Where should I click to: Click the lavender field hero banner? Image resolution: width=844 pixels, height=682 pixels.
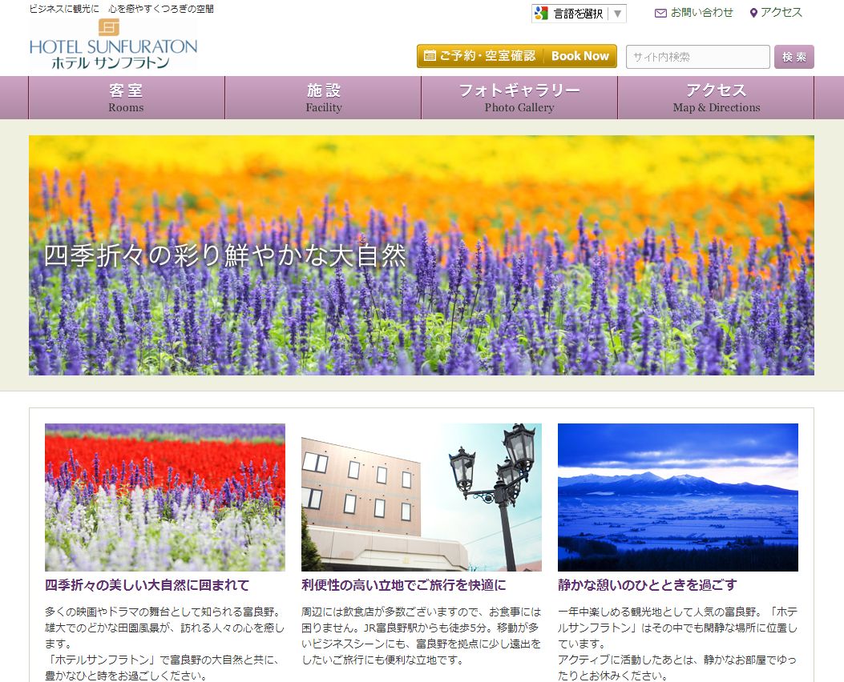[x=421, y=255]
